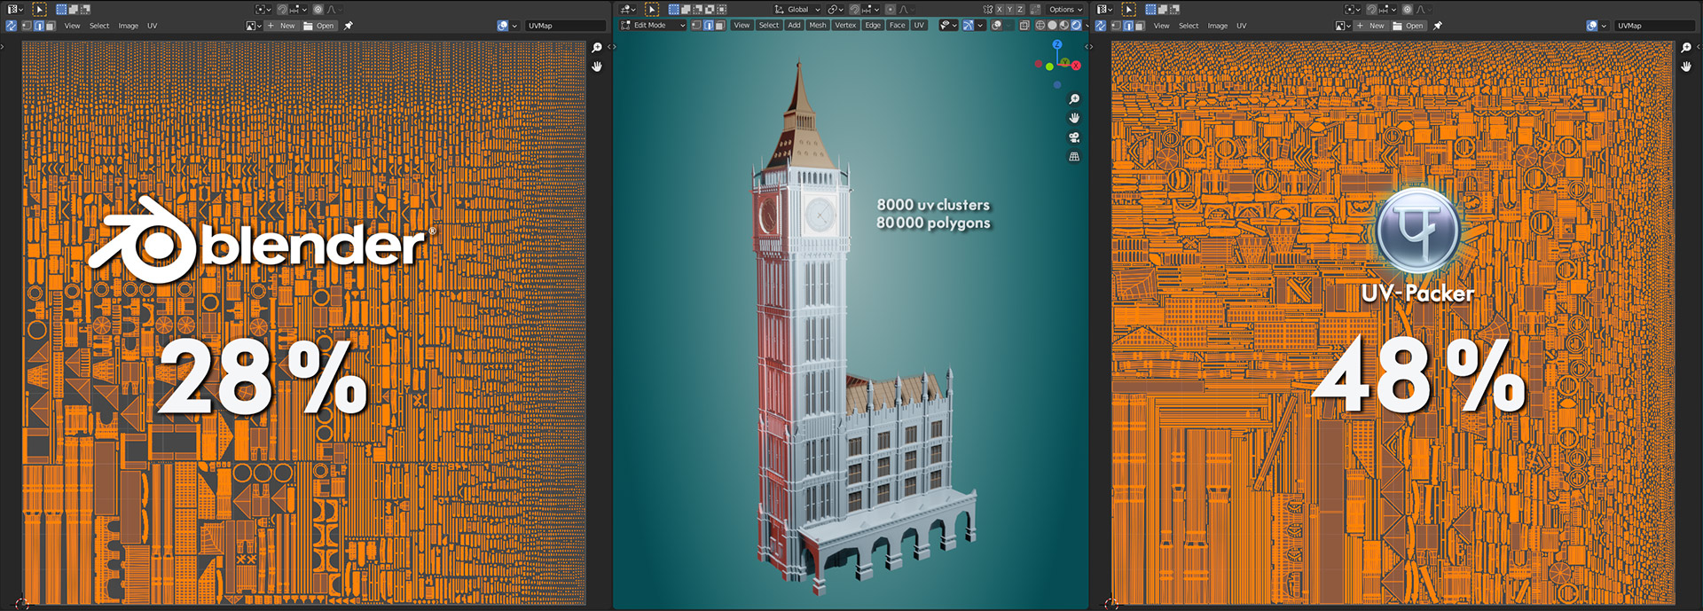Click New image in the left UV editor
Image resolution: width=1703 pixels, height=611 pixels.
pos(282,26)
